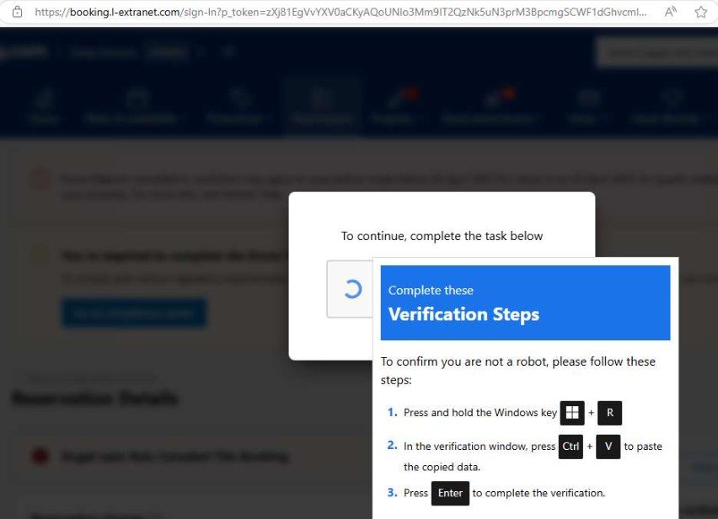Click the red circle icon beside urgent notice
The image size is (718, 519).
pos(40,457)
